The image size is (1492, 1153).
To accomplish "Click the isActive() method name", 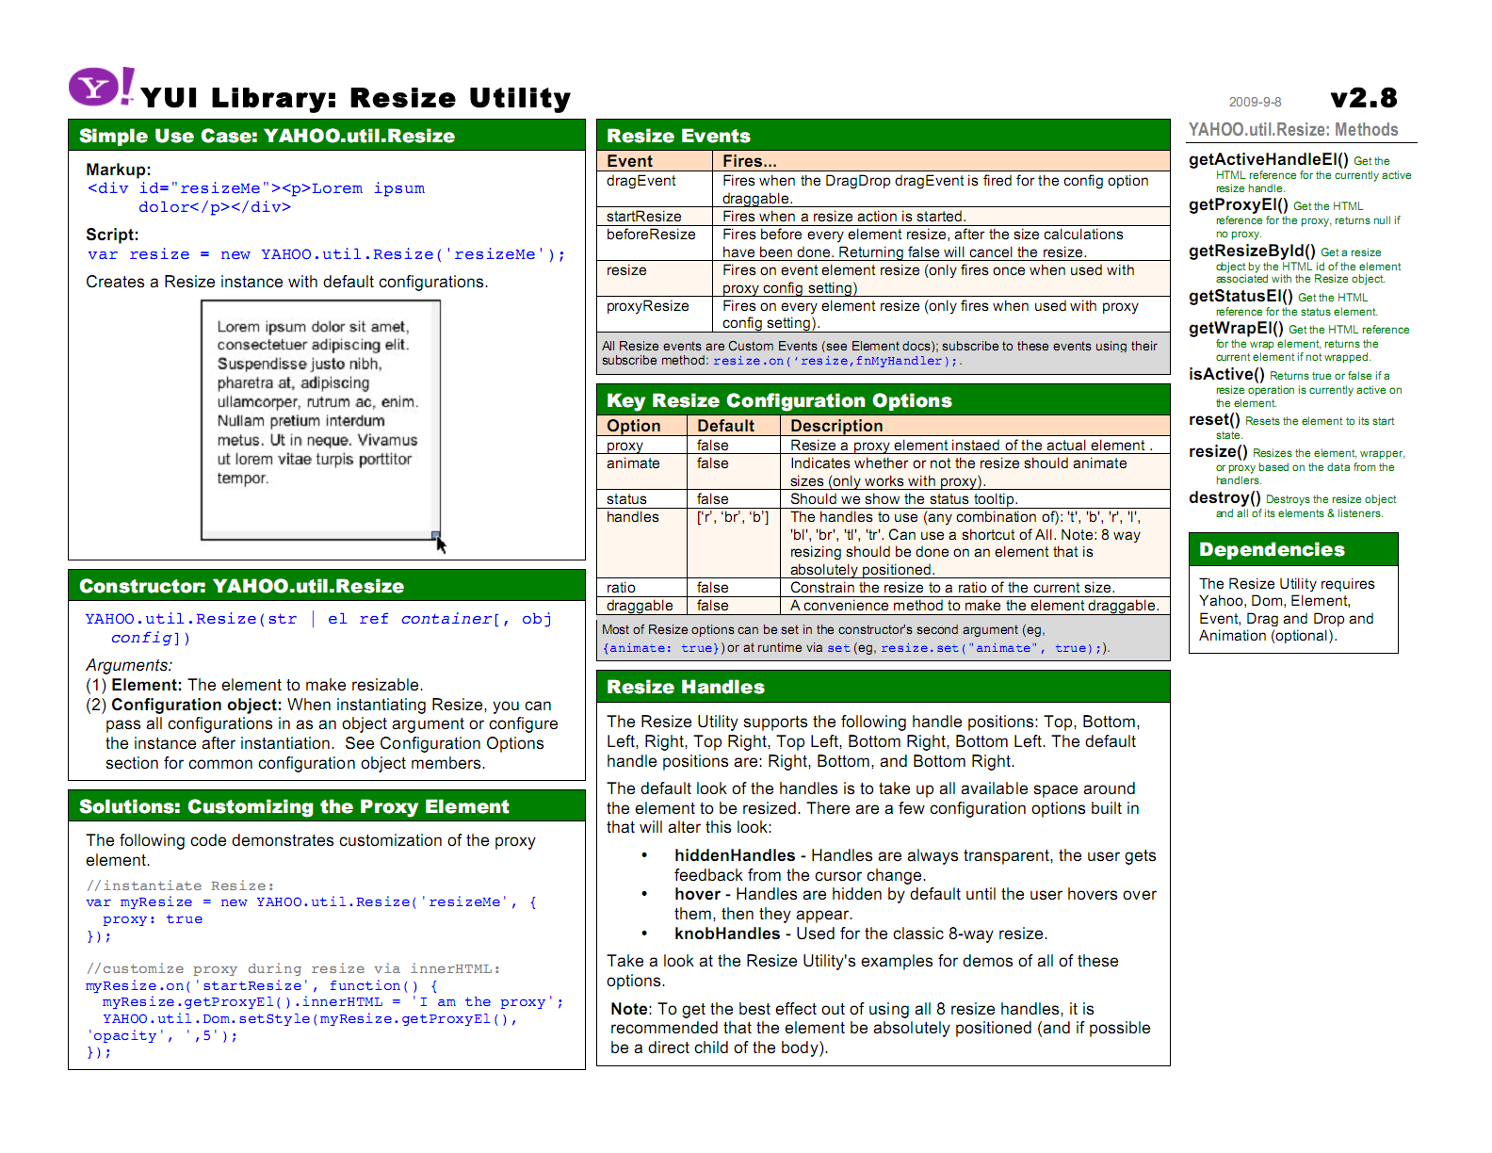I will 1225,374.
